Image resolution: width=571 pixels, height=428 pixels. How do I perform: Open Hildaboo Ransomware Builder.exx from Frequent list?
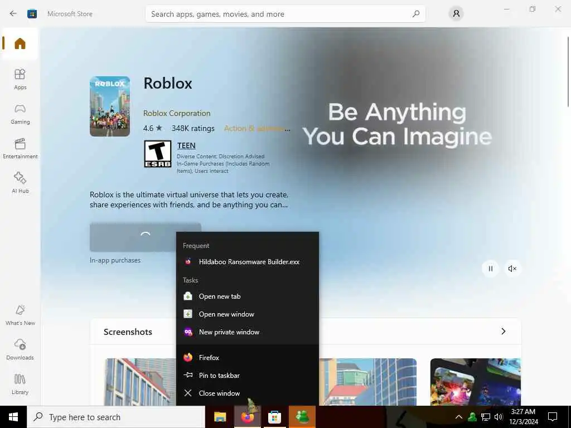[247, 262]
